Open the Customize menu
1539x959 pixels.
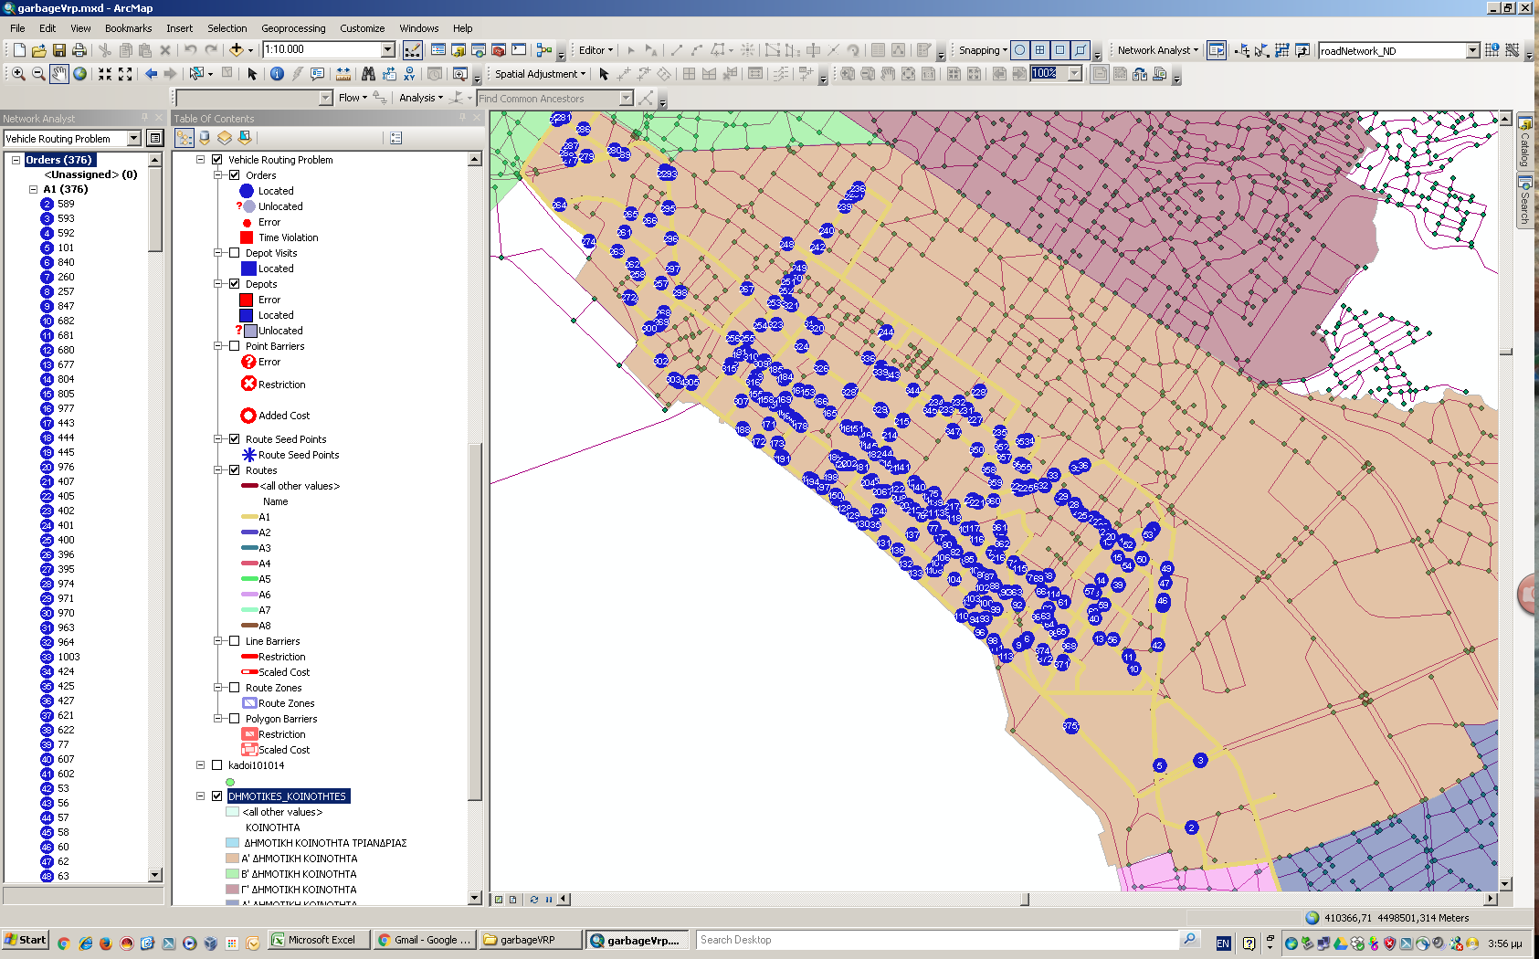click(363, 28)
